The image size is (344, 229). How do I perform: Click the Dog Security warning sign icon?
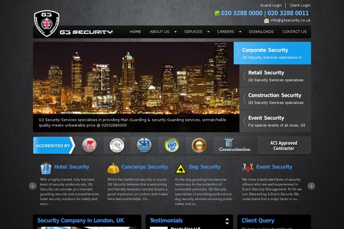pos(181,168)
